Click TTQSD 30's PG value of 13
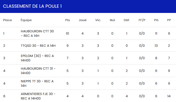176x102 pixels. 156,46
